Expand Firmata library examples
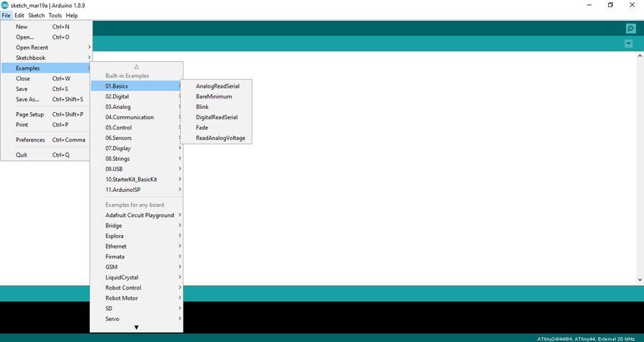644x342 pixels. [137, 256]
